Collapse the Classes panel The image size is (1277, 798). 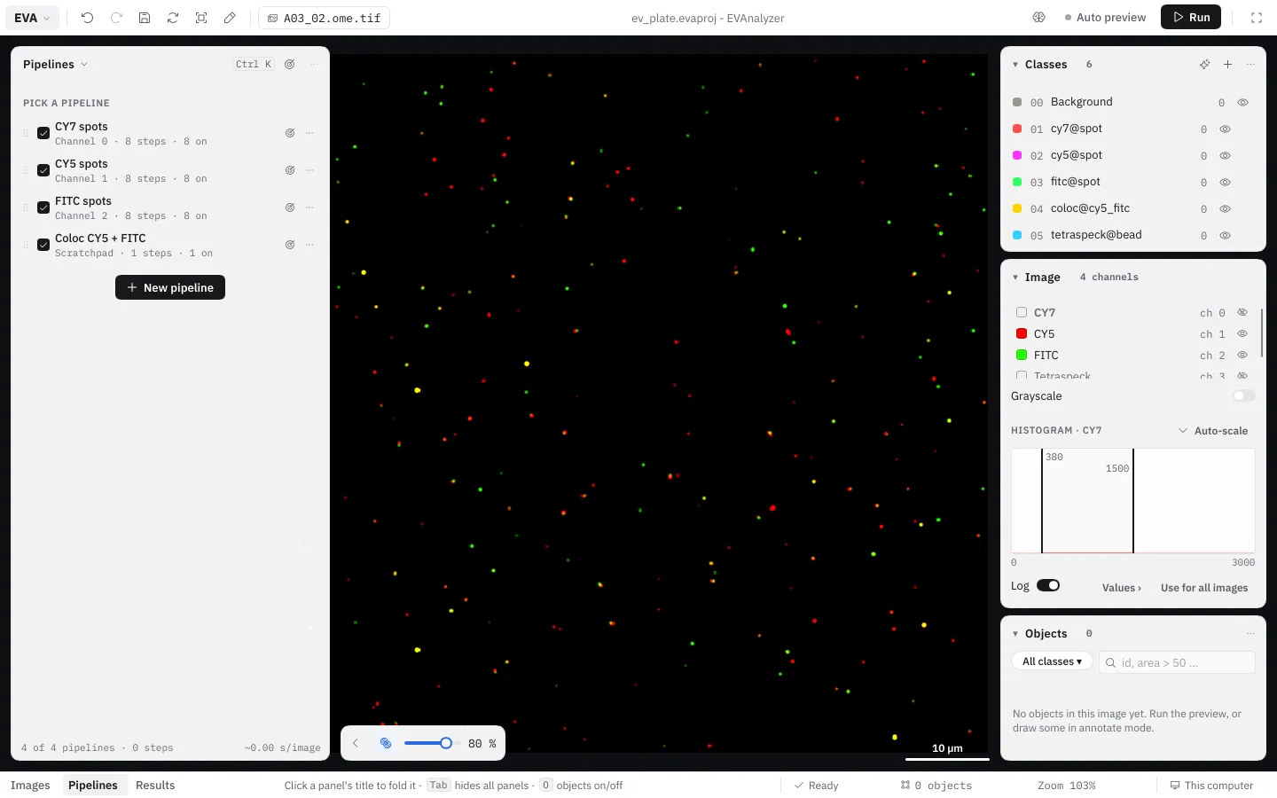tap(1015, 65)
